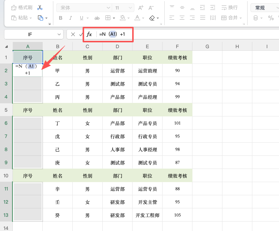Open the Name Box function list arrow
Viewport: 279px width, 231px height.
[x=59, y=34]
